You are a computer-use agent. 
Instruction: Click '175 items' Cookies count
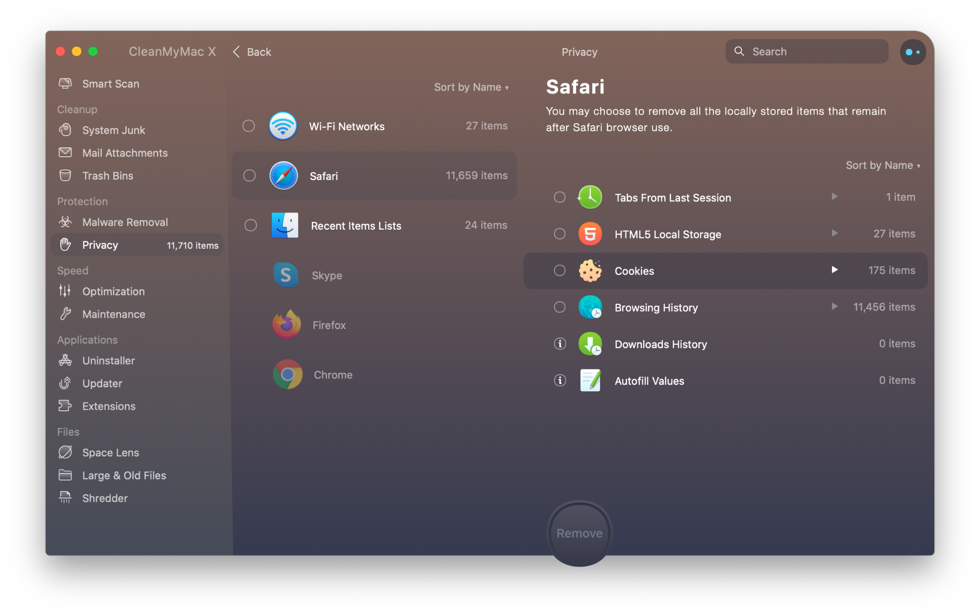coord(892,270)
